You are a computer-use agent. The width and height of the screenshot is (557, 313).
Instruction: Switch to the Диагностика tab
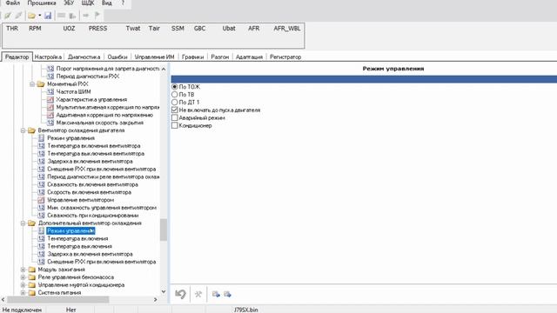(x=84, y=57)
